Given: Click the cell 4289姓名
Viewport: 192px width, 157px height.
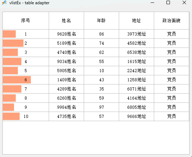Looking at the screenshot, I should [x=66, y=89].
